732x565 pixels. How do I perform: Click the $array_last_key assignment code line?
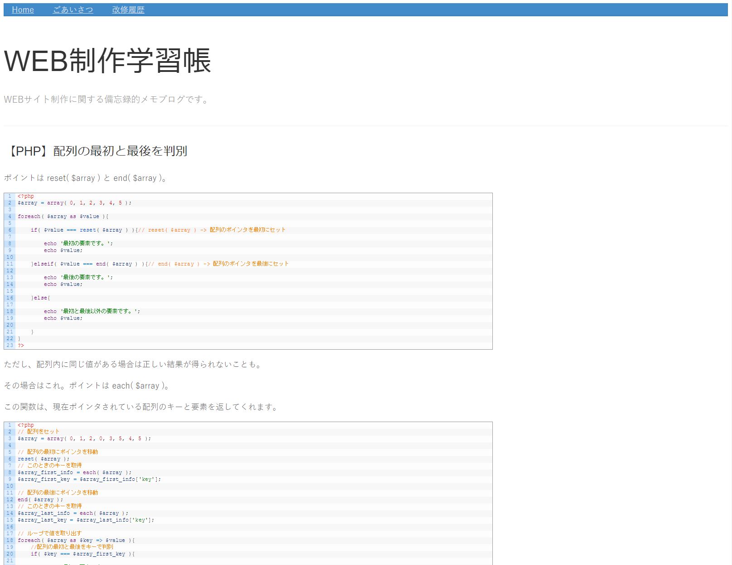click(x=86, y=520)
